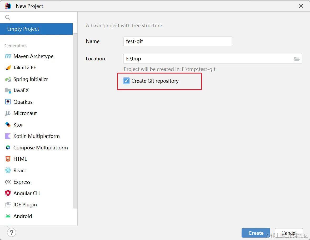Click the Angular CLI shield icon
This screenshot has height=240, width=310.
(8, 193)
